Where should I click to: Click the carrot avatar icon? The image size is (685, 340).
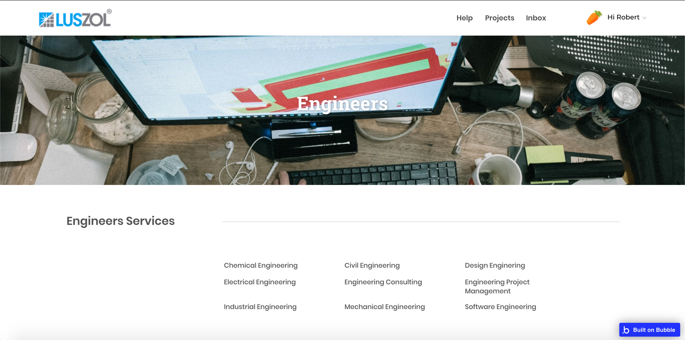[x=594, y=17]
